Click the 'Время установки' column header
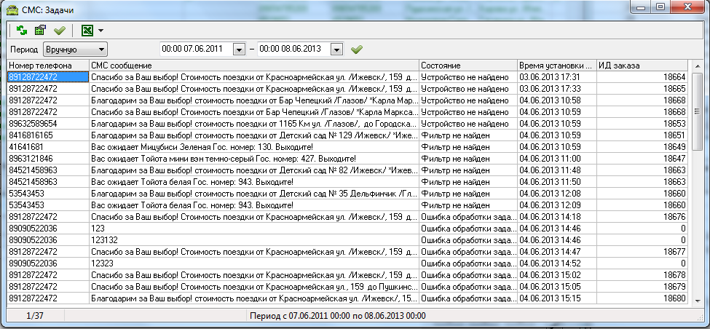This screenshot has width=710, height=329. (x=556, y=66)
